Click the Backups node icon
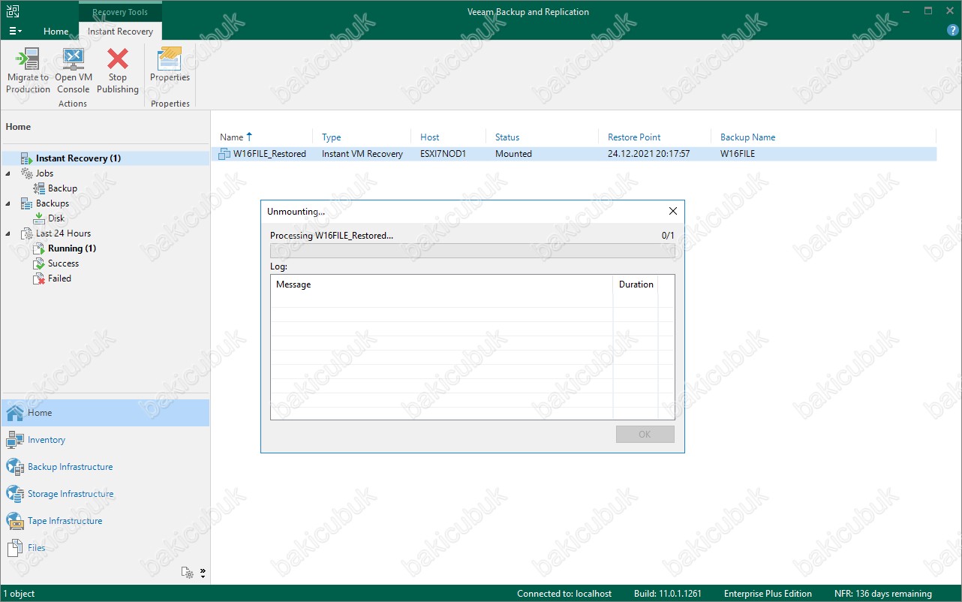The image size is (962, 602). [26, 203]
